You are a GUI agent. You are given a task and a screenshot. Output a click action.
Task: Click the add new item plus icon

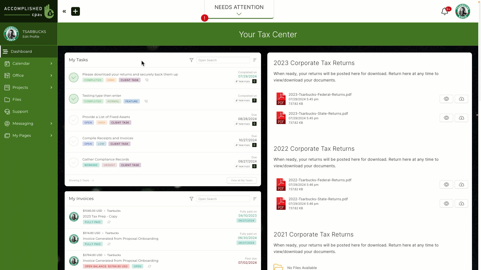coord(75,11)
